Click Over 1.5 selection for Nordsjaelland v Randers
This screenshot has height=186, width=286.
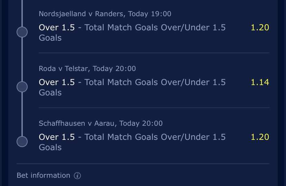tap(57, 28)
